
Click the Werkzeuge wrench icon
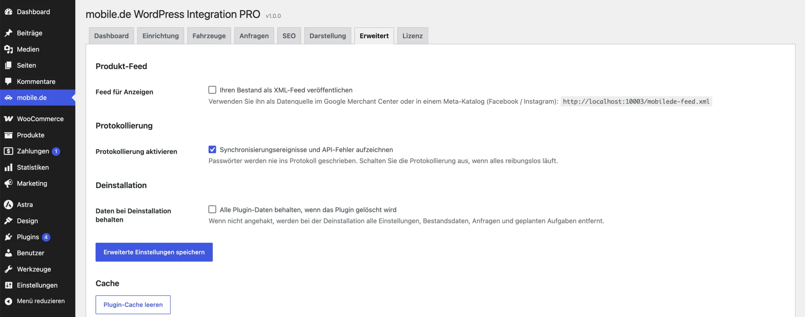8,269
